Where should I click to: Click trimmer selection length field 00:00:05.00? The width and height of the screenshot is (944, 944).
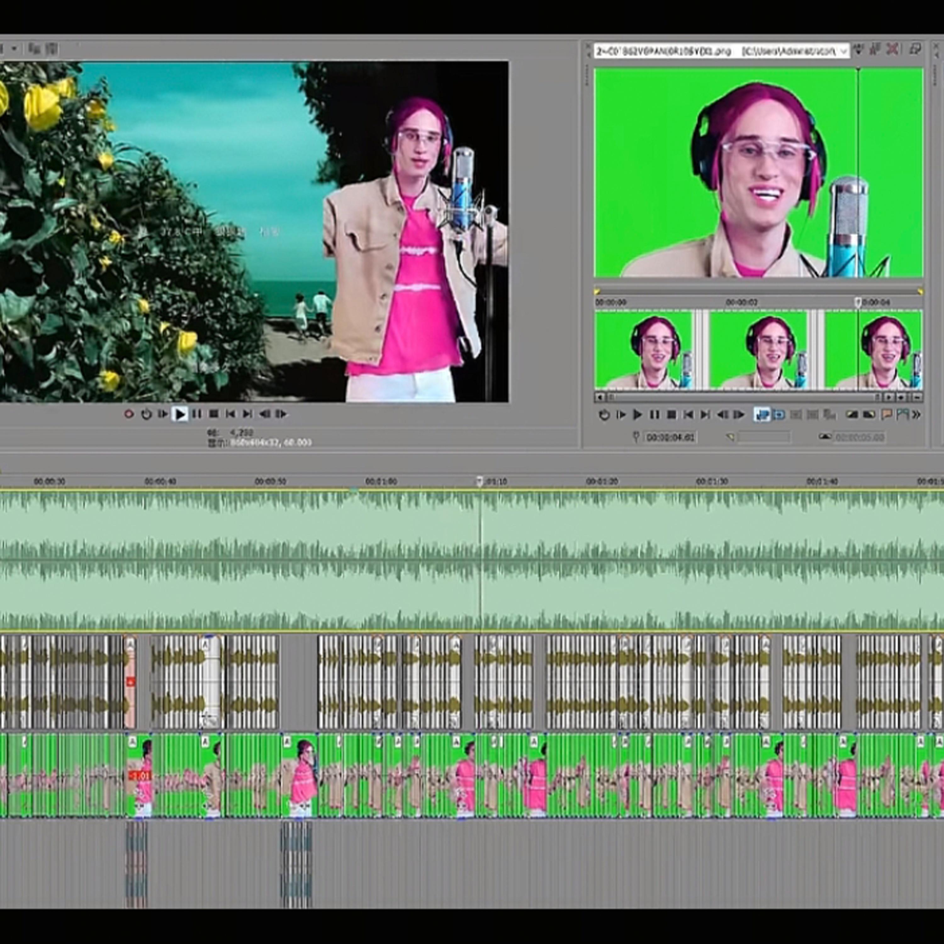point(859,437)
